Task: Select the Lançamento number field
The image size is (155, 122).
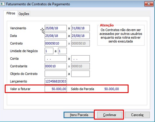Action: (x=56, y=81)
